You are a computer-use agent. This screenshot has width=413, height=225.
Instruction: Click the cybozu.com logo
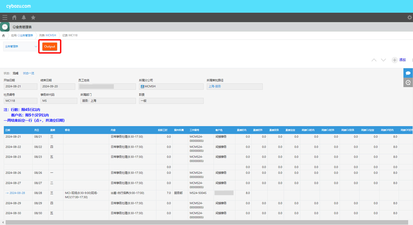19,6
